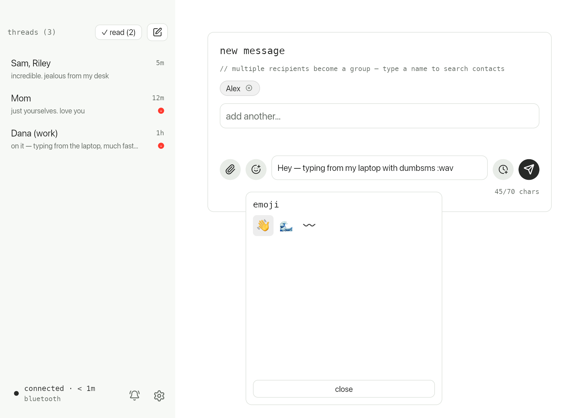This screenshot has height=418, width=584.
Task: Close the emoji panel
Action: tap(344, 389)
